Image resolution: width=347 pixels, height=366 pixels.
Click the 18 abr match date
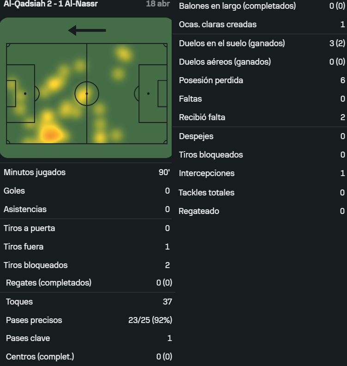[x=158, y=4]
